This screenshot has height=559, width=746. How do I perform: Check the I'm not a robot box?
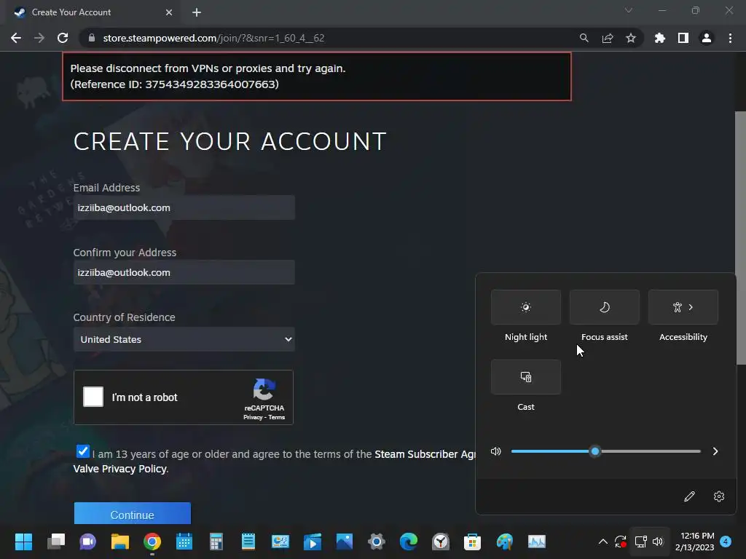point(93,397)
